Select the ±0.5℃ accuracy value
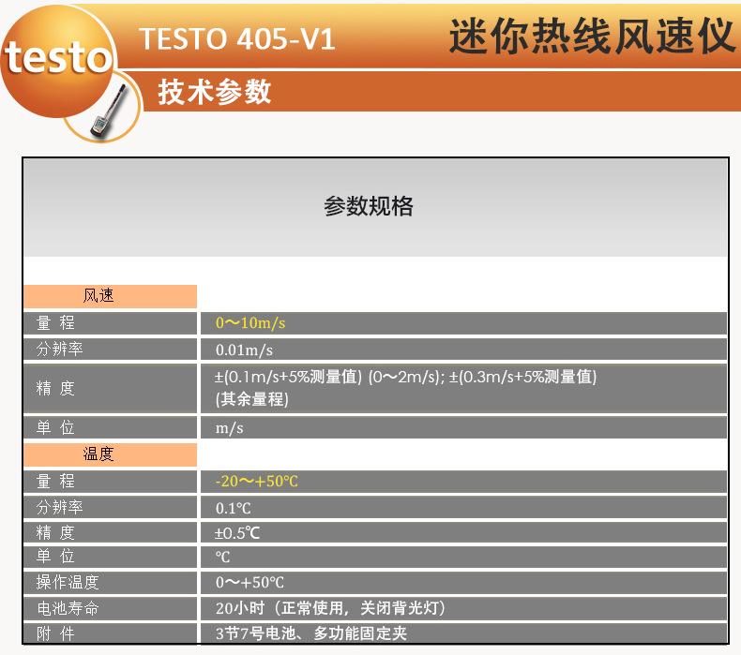Viewport: 741px width, 655px height. [x=236, y=532]
